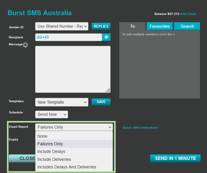Choose None in Email Report list
This screenshot has height=173, width=207.
[x=74, y=136]
